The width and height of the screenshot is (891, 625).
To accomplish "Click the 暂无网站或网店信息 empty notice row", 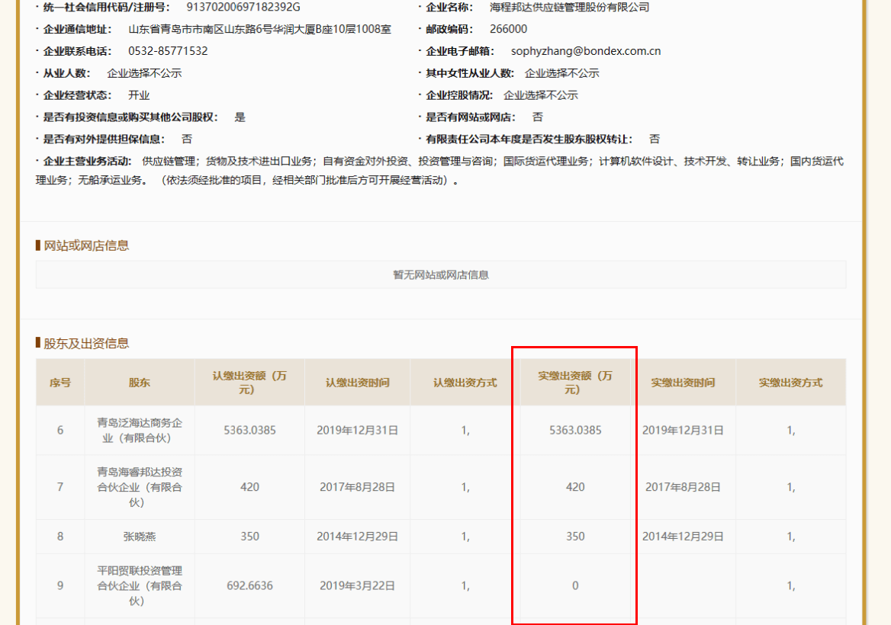I will point(441,274).
